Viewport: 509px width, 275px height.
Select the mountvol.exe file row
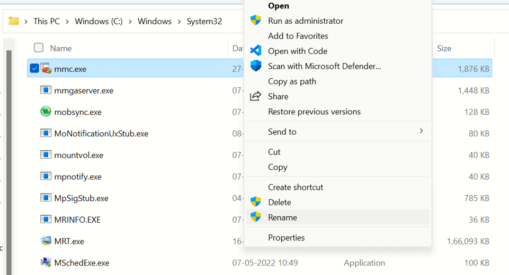coord(79,155)
